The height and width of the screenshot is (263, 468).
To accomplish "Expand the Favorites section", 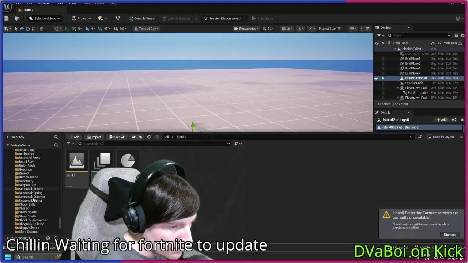I will (x=8, y=137).
